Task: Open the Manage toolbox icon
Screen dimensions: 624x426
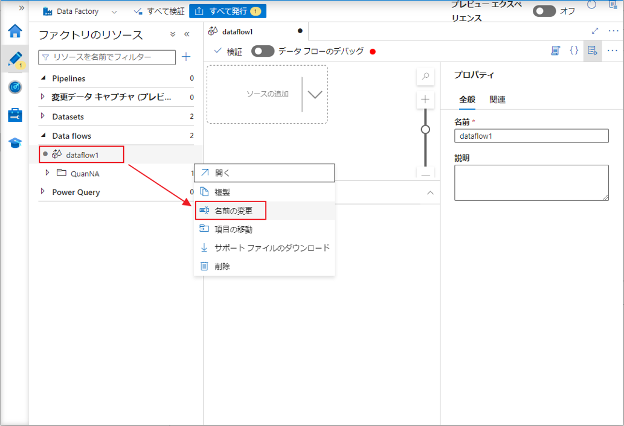Action: point(15,115)
